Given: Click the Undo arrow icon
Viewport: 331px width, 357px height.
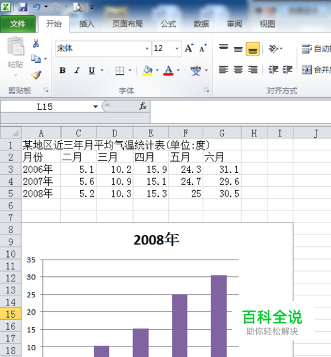Looking at the screenshot, I should pos(36,7).
